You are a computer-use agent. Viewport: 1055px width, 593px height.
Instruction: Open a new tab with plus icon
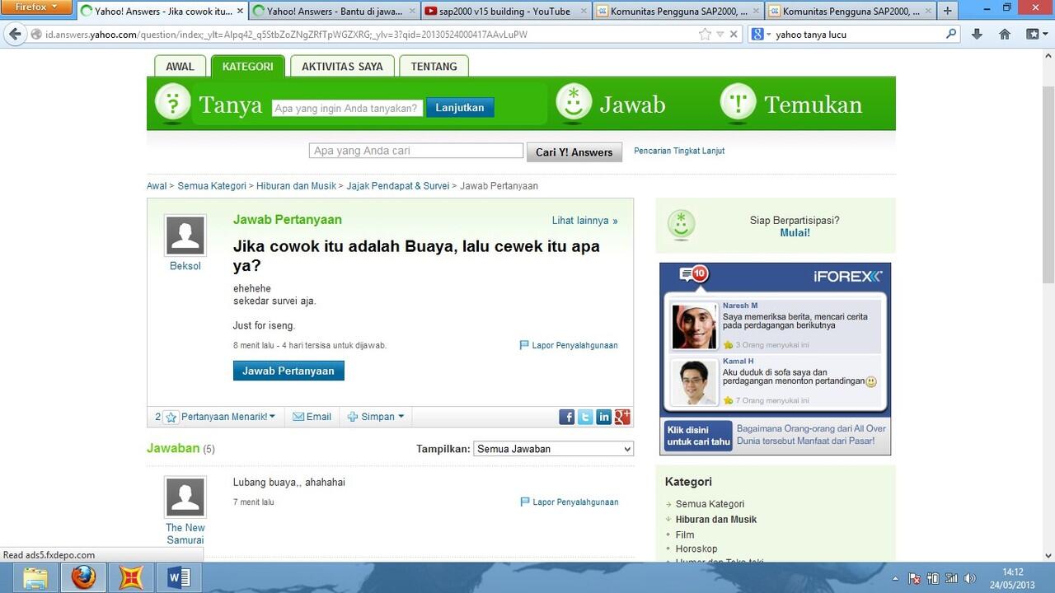[x=947, y=11]
